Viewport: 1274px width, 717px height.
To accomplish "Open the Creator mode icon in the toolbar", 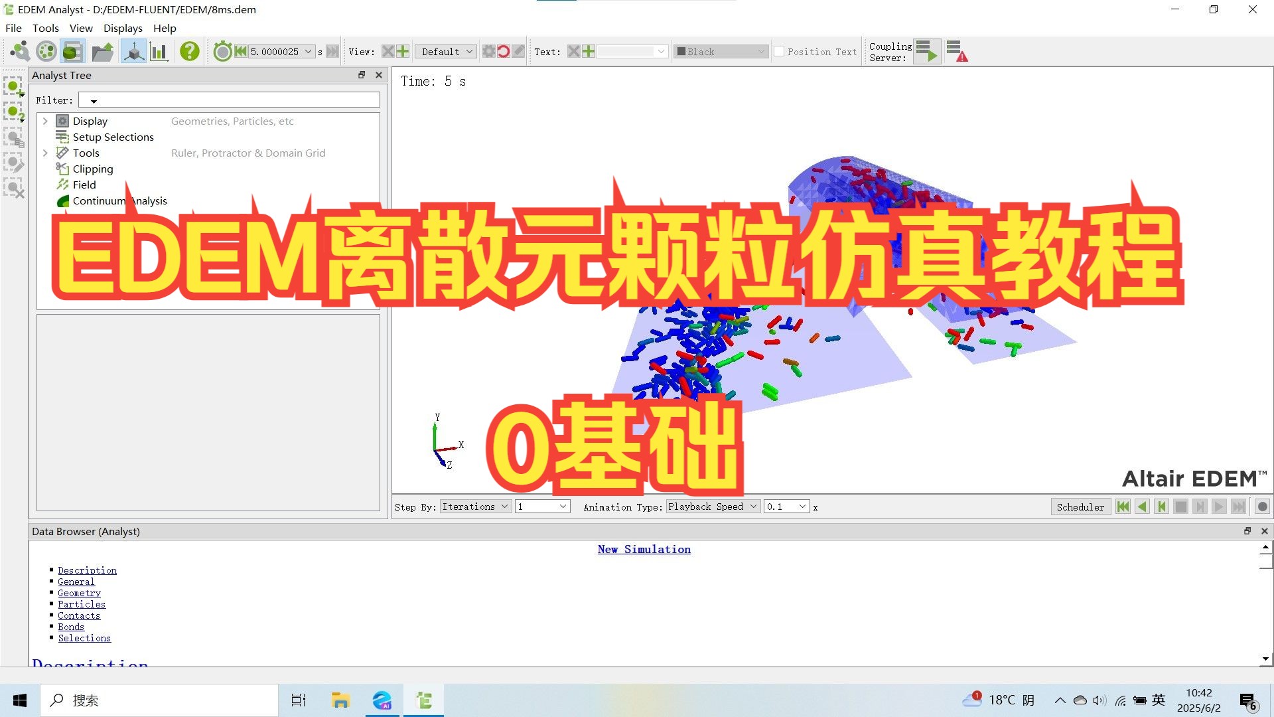I will click(19, 51).
